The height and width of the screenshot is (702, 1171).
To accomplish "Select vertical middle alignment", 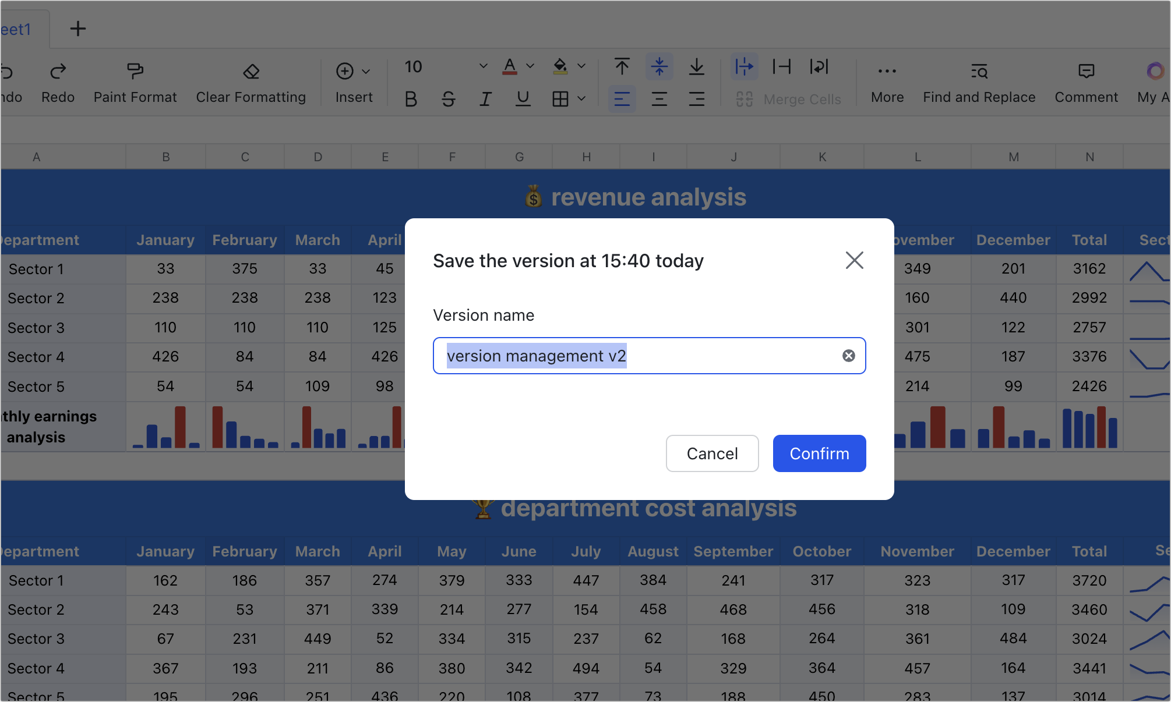I will [x=659, y=66].
